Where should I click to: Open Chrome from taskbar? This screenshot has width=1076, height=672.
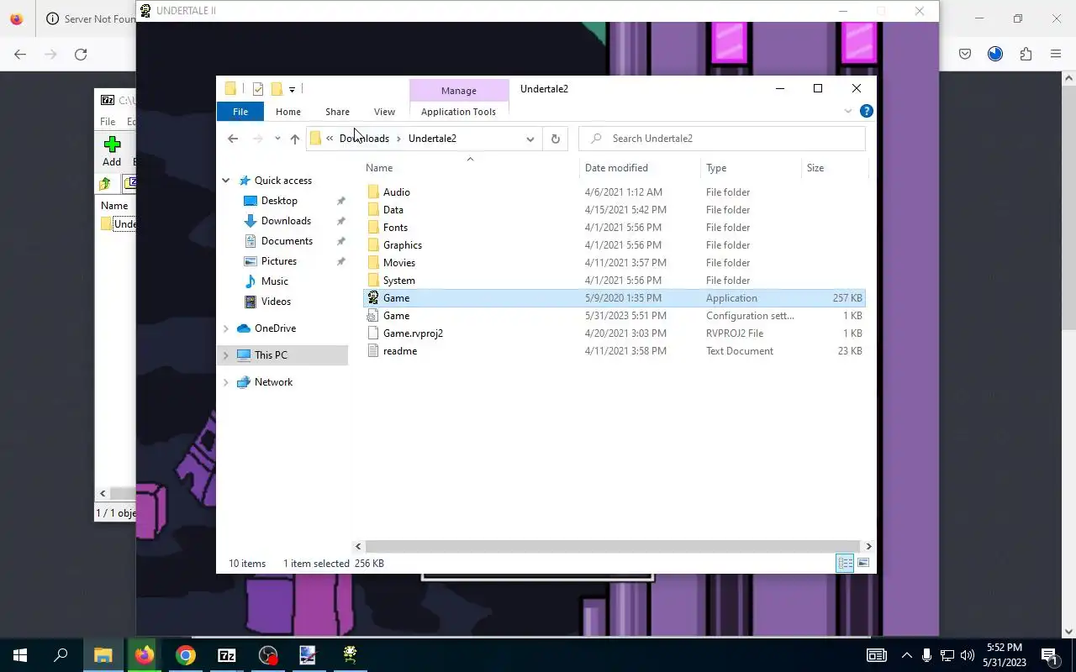pos(185,655)
